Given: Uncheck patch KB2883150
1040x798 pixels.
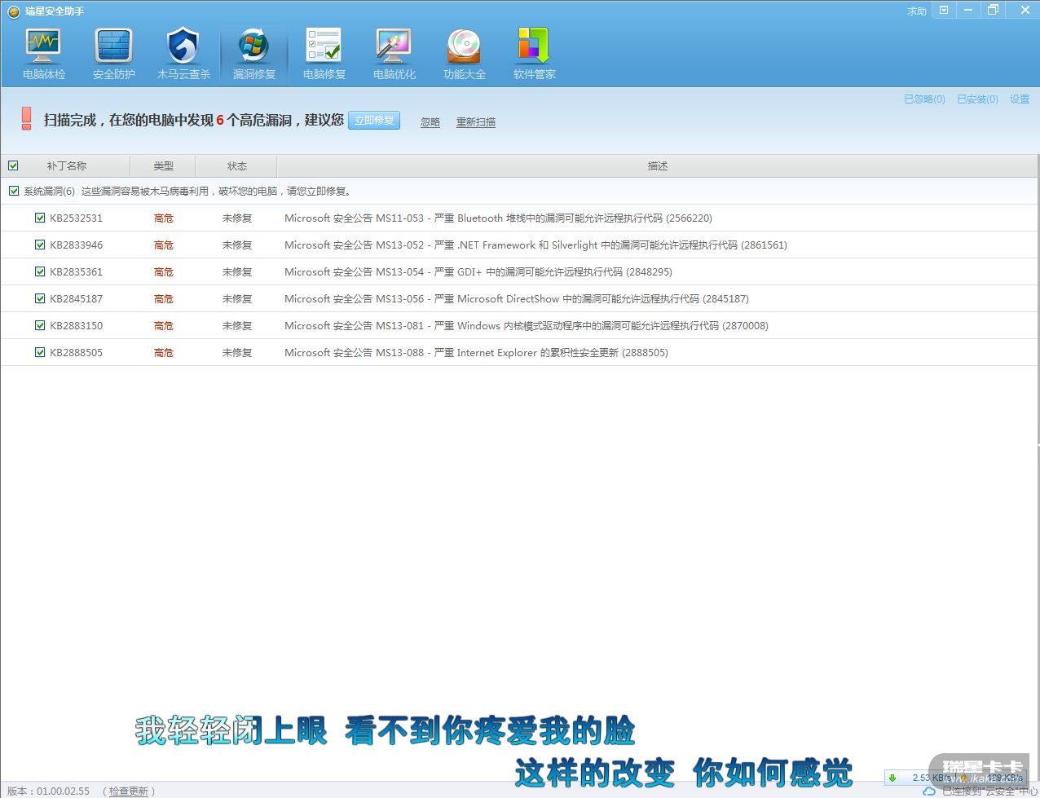Looking at the screenshot, I should click(40, 325).
